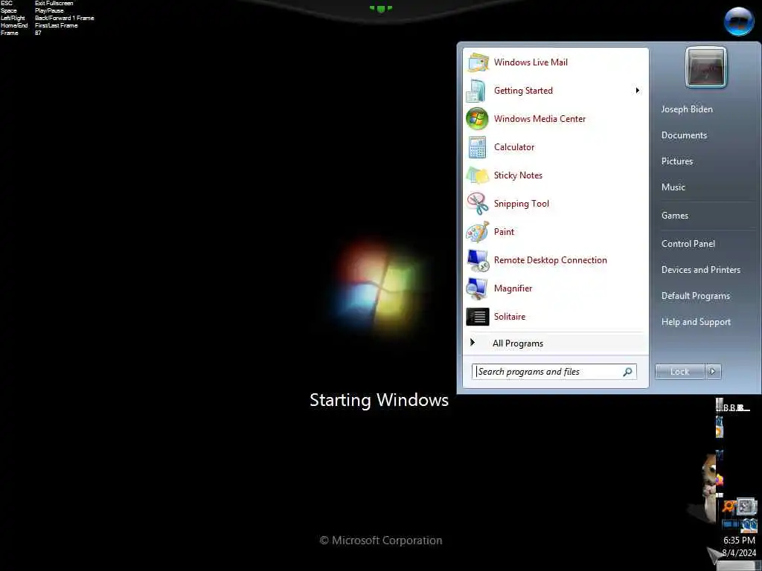Open Pictures library link

point(677,161)
